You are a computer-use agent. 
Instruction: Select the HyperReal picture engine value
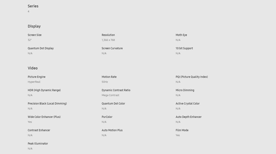coord(34,82)
